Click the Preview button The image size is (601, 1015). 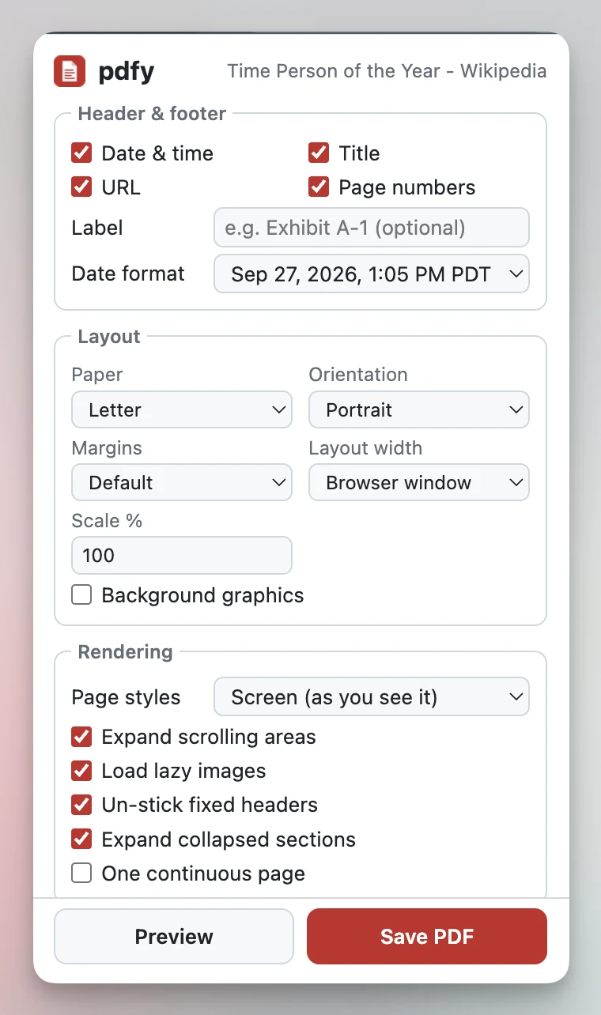coord(174,936)
